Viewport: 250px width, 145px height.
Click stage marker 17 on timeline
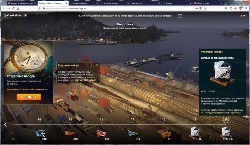(x=132, y=119)
